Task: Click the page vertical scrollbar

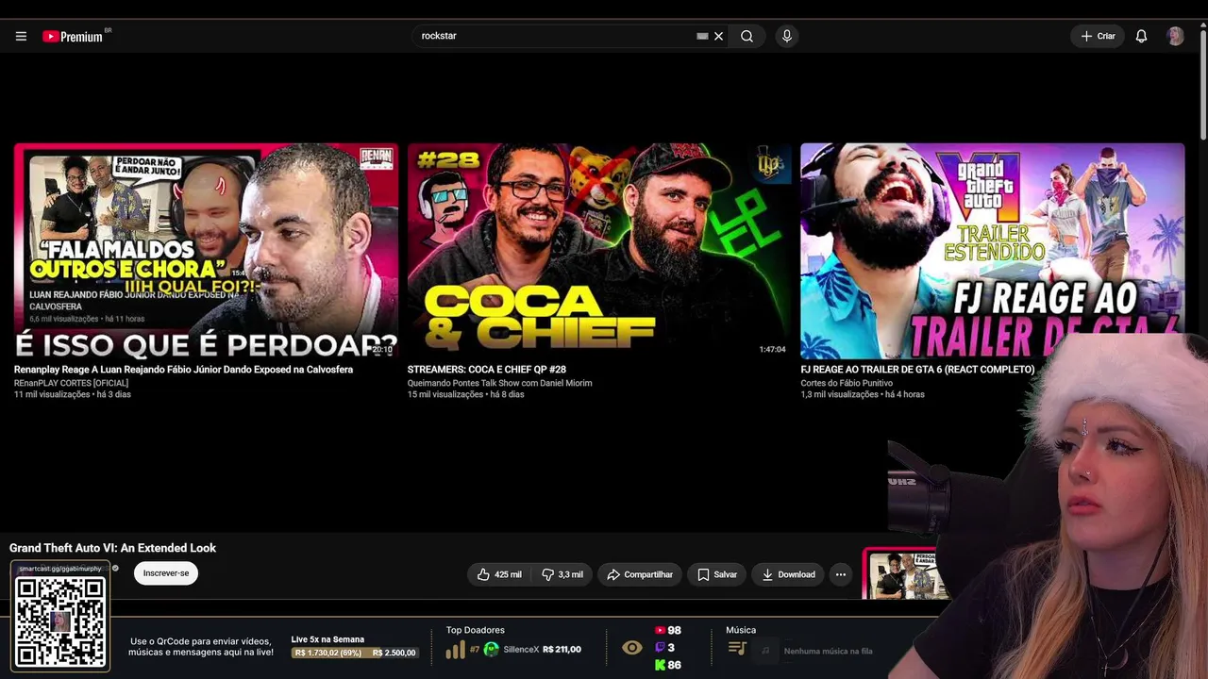Action: (1202, 85)
